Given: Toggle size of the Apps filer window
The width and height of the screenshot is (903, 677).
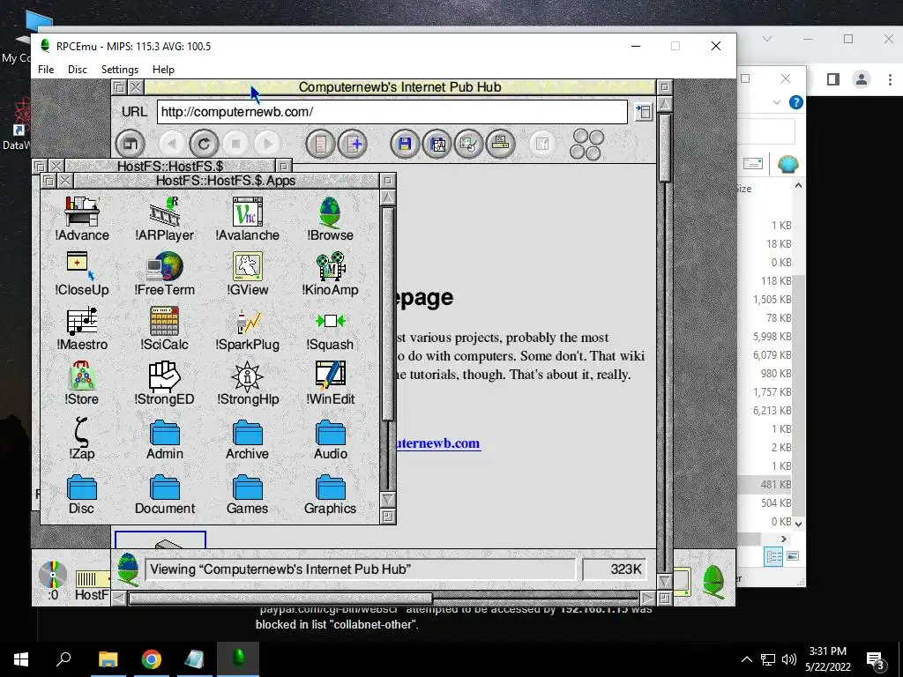Looking at the screenshot, I should (x=388, y=180).
